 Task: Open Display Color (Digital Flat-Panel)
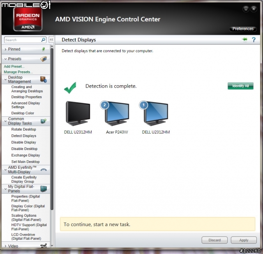coord(28,208)
